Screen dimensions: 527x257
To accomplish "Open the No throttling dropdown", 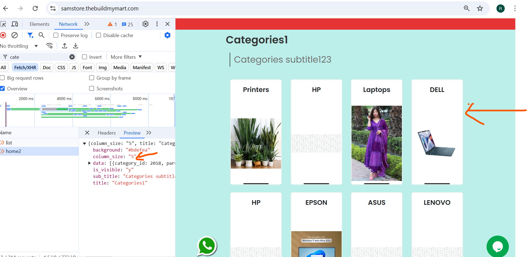I will (x=19, y=46).
